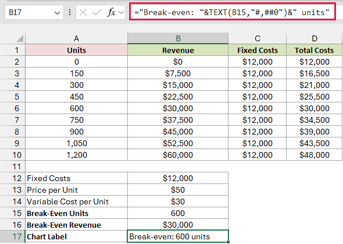343x244 pixels.
Task: Select the cell with 300 units
Action: click(x=76, y=85)
